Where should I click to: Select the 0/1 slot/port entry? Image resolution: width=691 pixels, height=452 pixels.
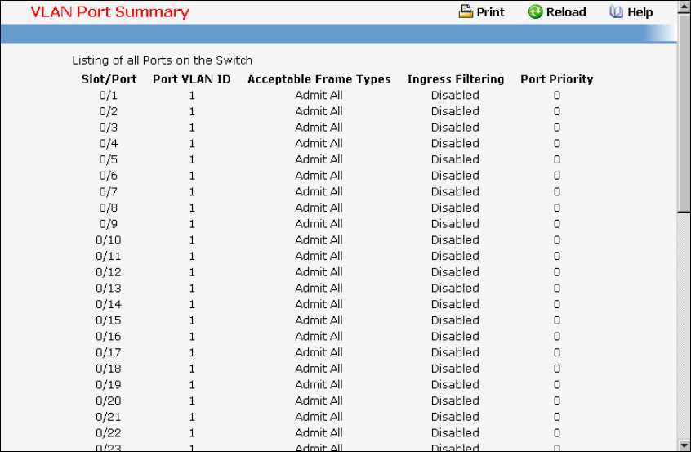click(x=108, y=95)
